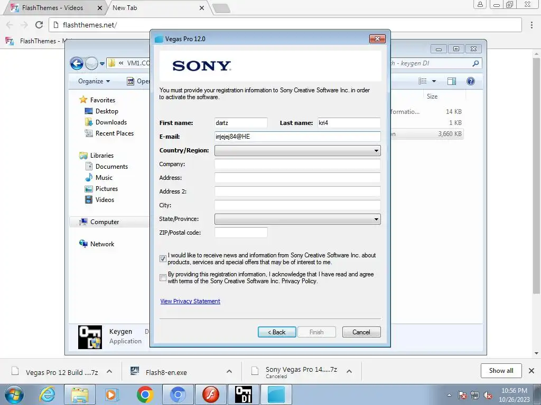Expand options for Flash8-en.exe download

(x=229, y=371)
